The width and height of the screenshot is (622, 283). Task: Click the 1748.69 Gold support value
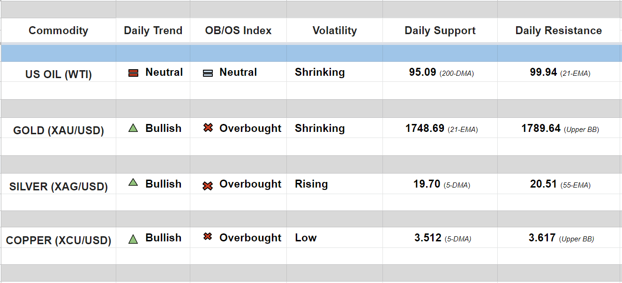[x=425, y=129]
